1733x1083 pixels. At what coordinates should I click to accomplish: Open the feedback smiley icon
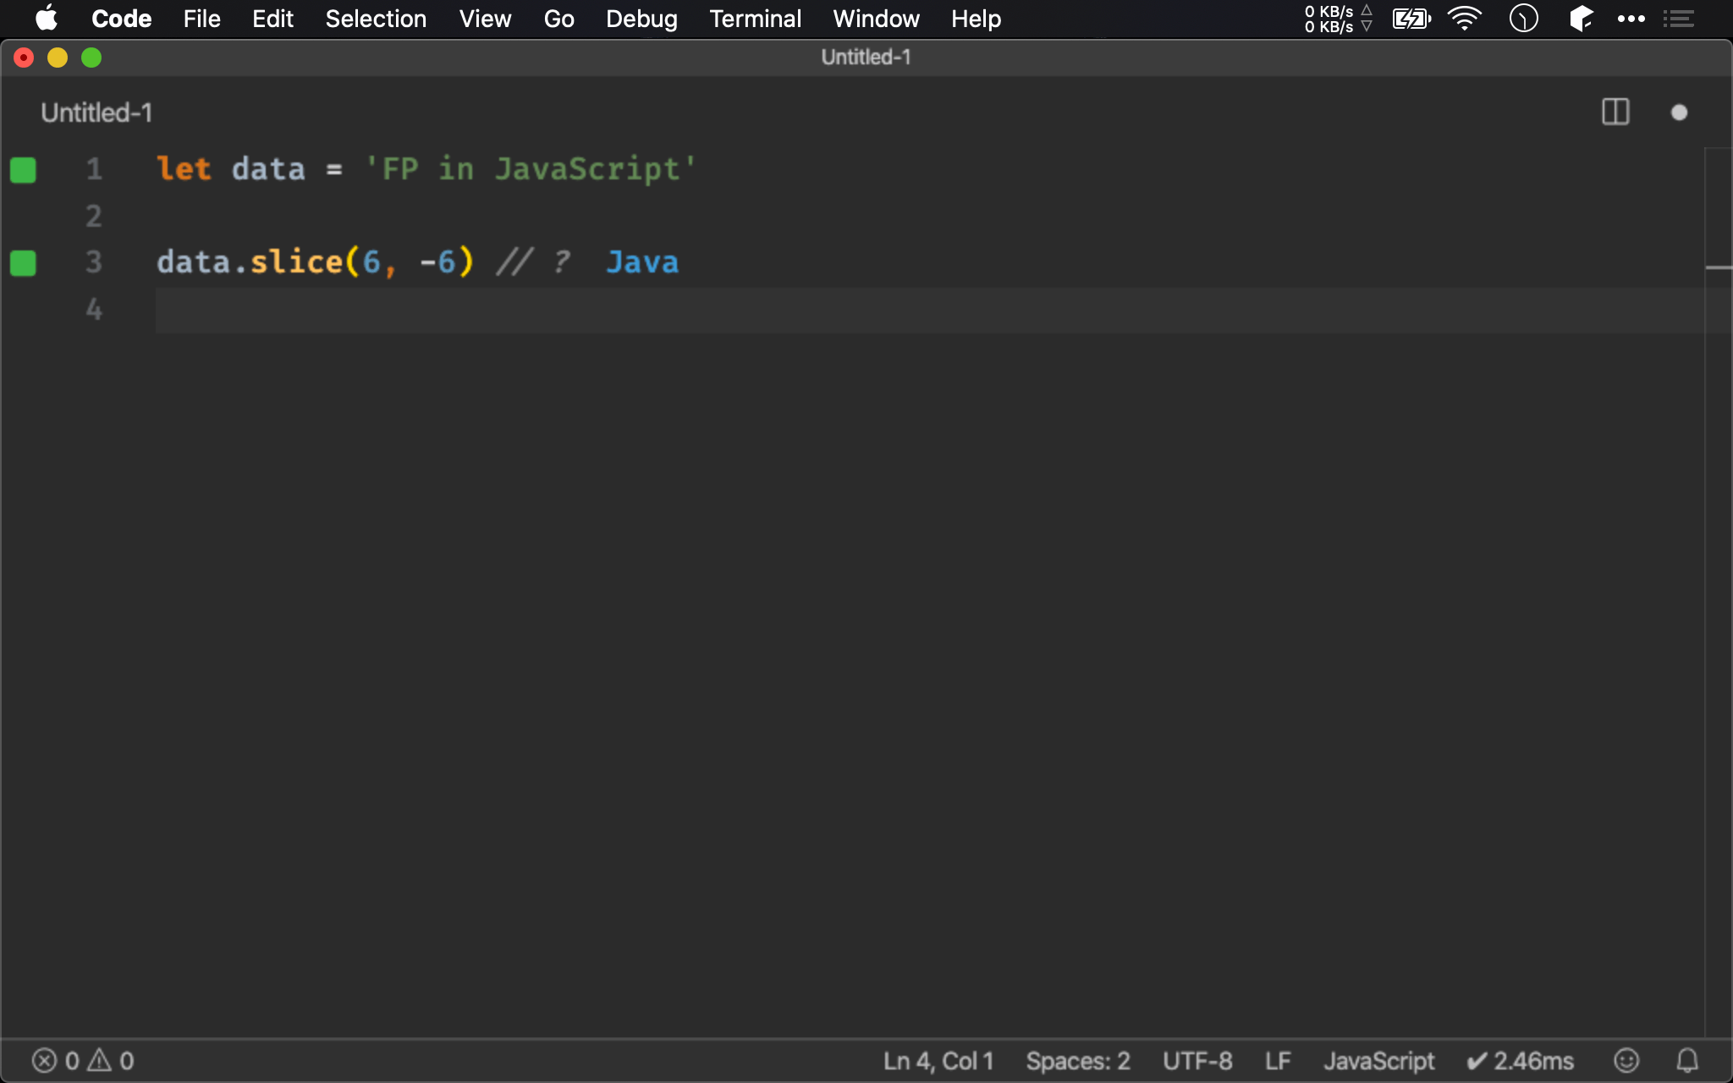tap(1626, 1060)
